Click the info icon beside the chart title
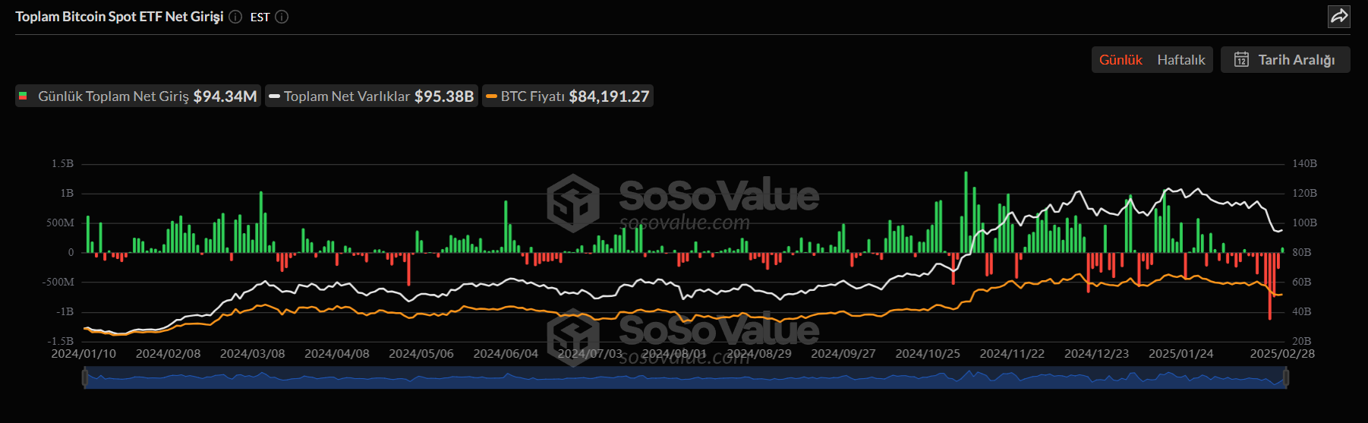 (235, 17)
